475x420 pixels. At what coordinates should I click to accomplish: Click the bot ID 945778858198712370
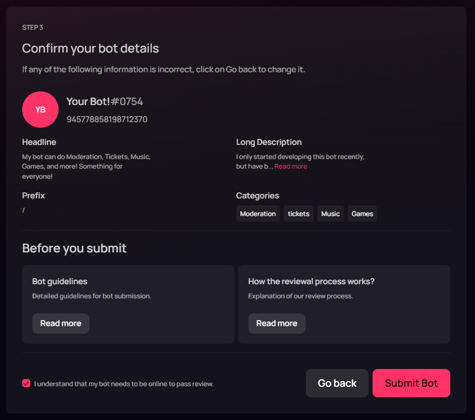(x=107, y=120)
